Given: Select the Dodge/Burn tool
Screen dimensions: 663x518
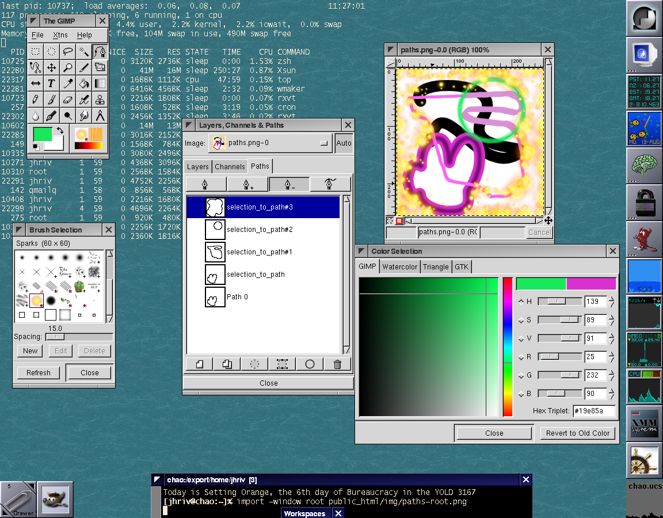Looking at the screenshot, I should tap(68, 116).
